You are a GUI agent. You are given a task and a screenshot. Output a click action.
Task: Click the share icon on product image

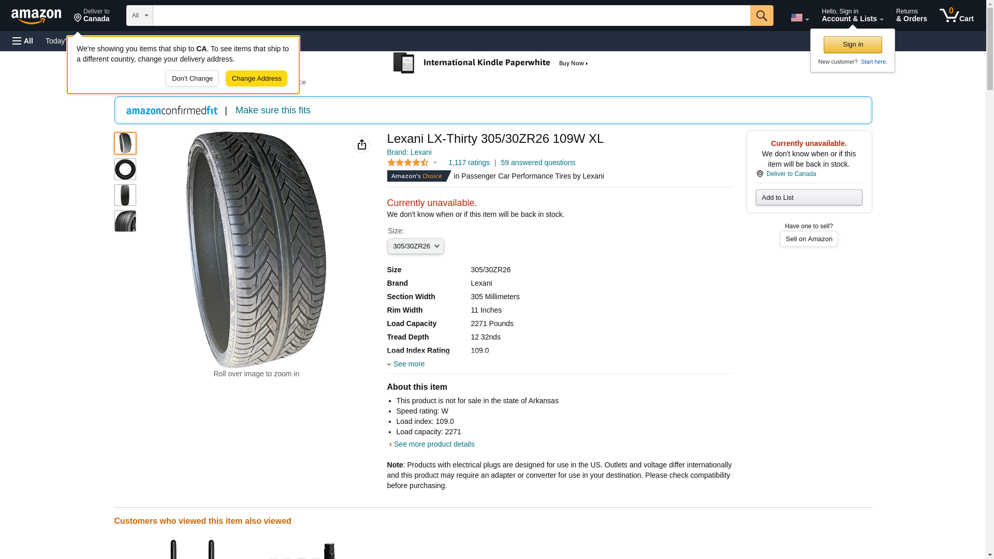(x=361, y=144)
